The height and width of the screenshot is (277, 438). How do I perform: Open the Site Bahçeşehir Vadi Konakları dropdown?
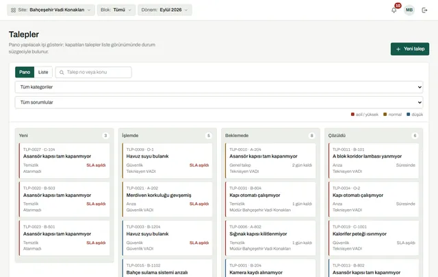(x=51, y=10)
